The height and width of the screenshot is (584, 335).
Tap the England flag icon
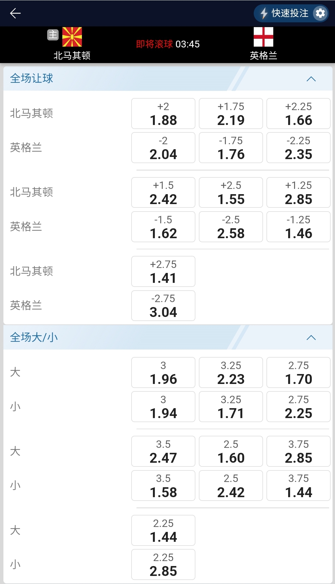tap(263, 37)
